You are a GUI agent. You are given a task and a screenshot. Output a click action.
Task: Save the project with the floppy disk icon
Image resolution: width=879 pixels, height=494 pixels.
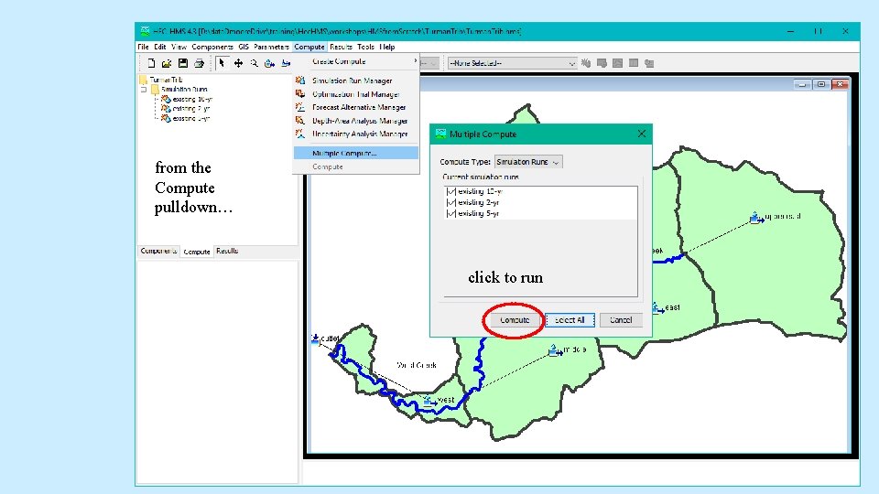(x=183, y=63)
